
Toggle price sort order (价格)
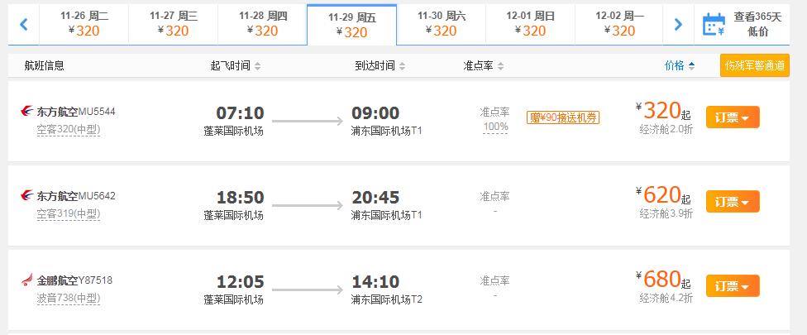(x=680, y=66)
